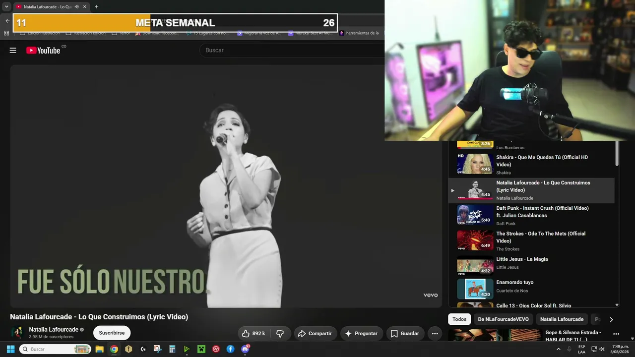Open the system volume speaker icon
635x357 pixels.
click(x=602, y=349)
